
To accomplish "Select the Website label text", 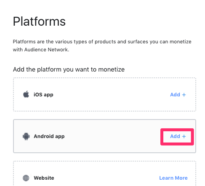I will pos(44,178).
